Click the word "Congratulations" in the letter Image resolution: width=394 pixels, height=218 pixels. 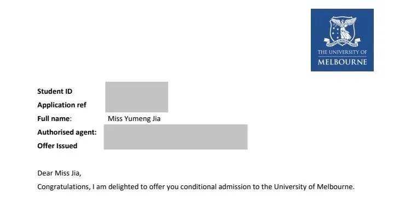[63, 187]
